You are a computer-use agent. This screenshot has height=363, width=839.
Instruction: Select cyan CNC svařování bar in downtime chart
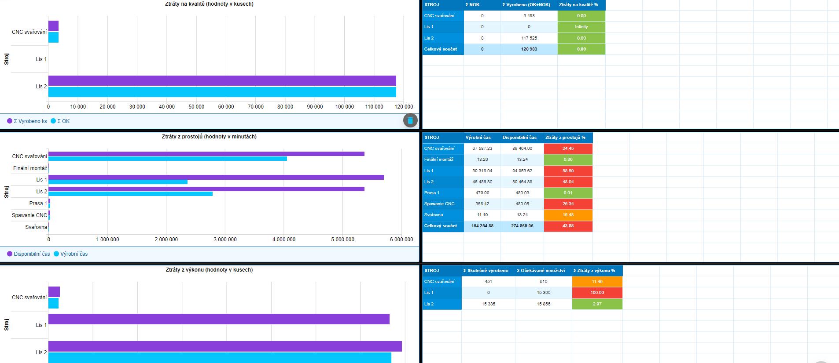tap(168, 159)
